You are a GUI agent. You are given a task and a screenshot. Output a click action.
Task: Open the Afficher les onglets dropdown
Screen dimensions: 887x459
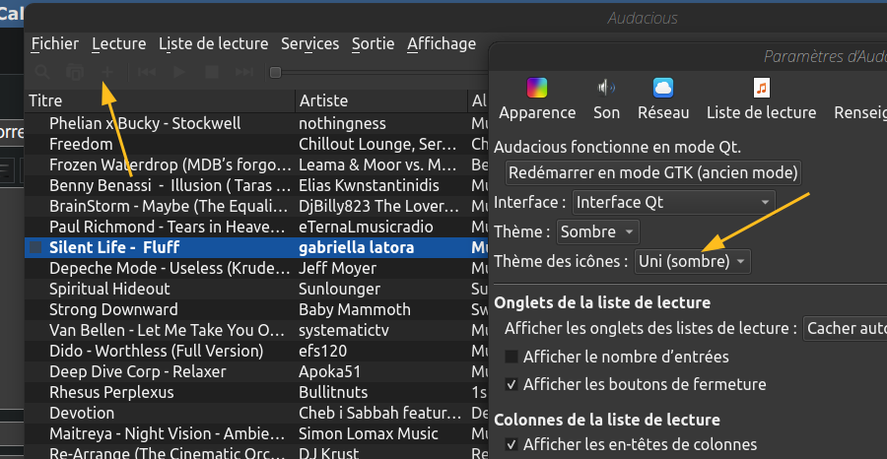tap(846, 328)
